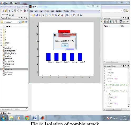Open the File menu in MATLAB window
The width and height of the screenshot is (131, 125).
click(x=2, y=7)
